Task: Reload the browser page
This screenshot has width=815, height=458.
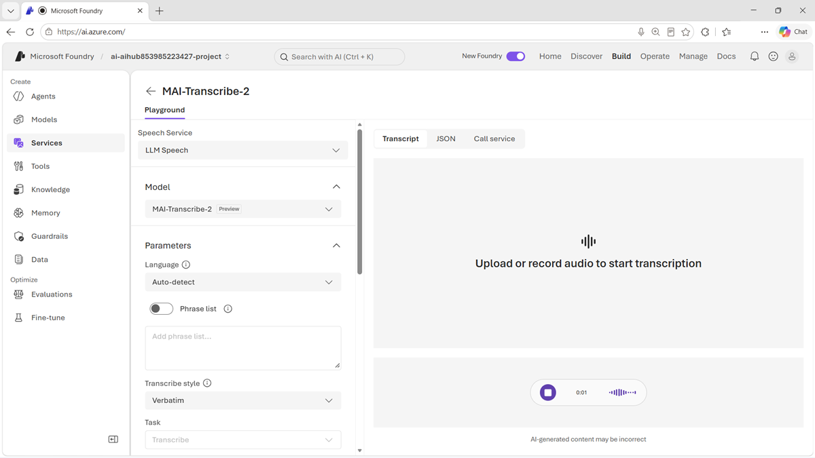Action: click(x=30, y=32)
